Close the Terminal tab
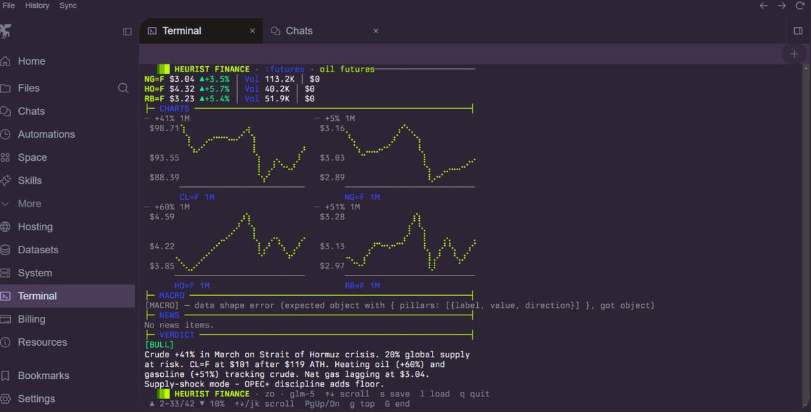The width and height of the screenshot is (811, 412). pos(252,31)
